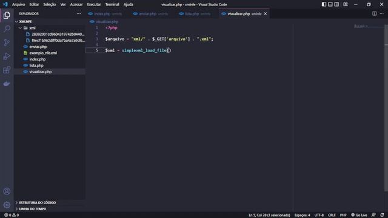The image size is (388, 218).
Task: Open the Explorer view in activity bar
Action: 7,15
